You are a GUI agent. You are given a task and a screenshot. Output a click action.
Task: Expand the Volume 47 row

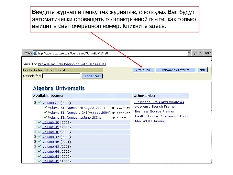click(x=35, y=137)
